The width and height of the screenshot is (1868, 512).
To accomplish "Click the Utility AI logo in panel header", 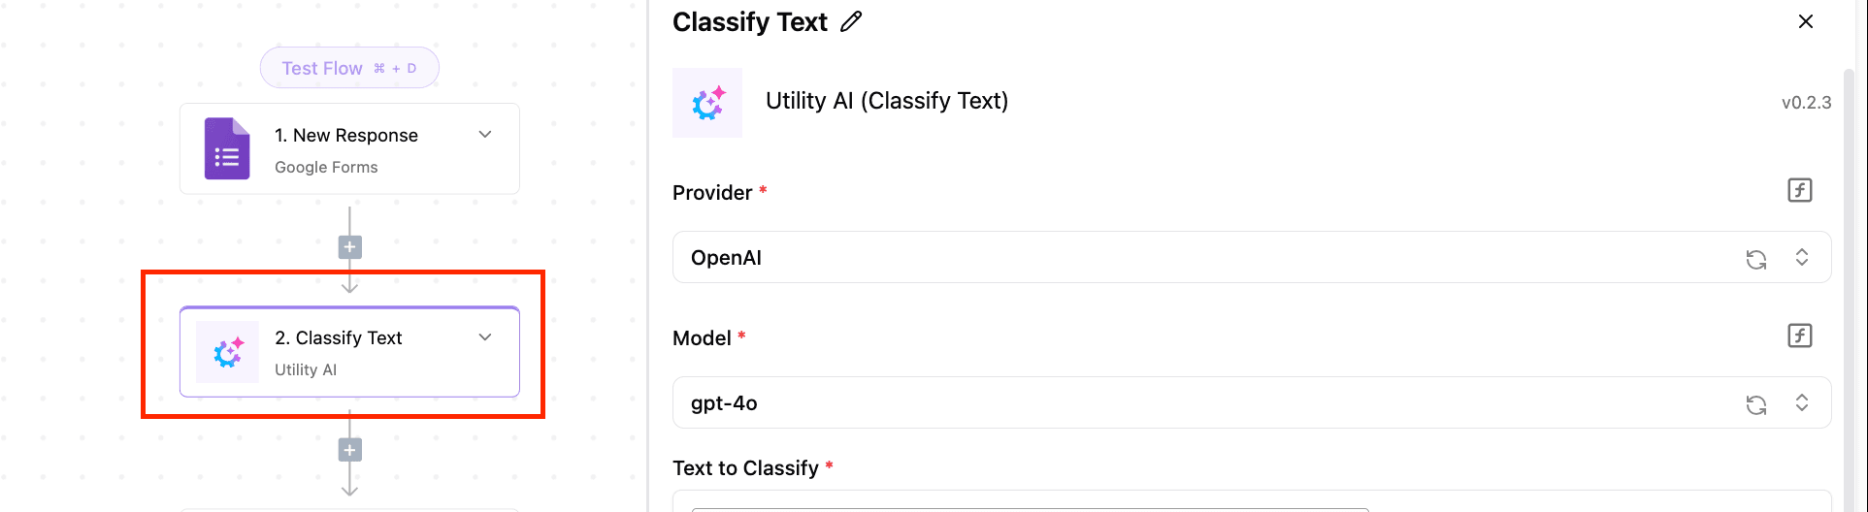I will [x=707, y=103].
